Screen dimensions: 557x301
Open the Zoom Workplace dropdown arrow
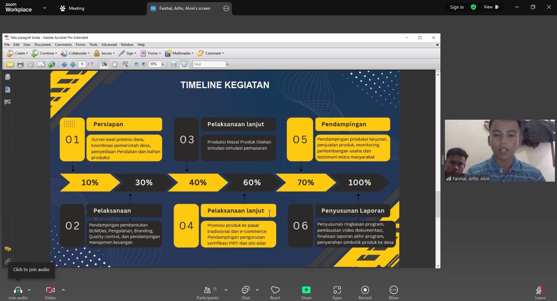(x=45, y=8)
